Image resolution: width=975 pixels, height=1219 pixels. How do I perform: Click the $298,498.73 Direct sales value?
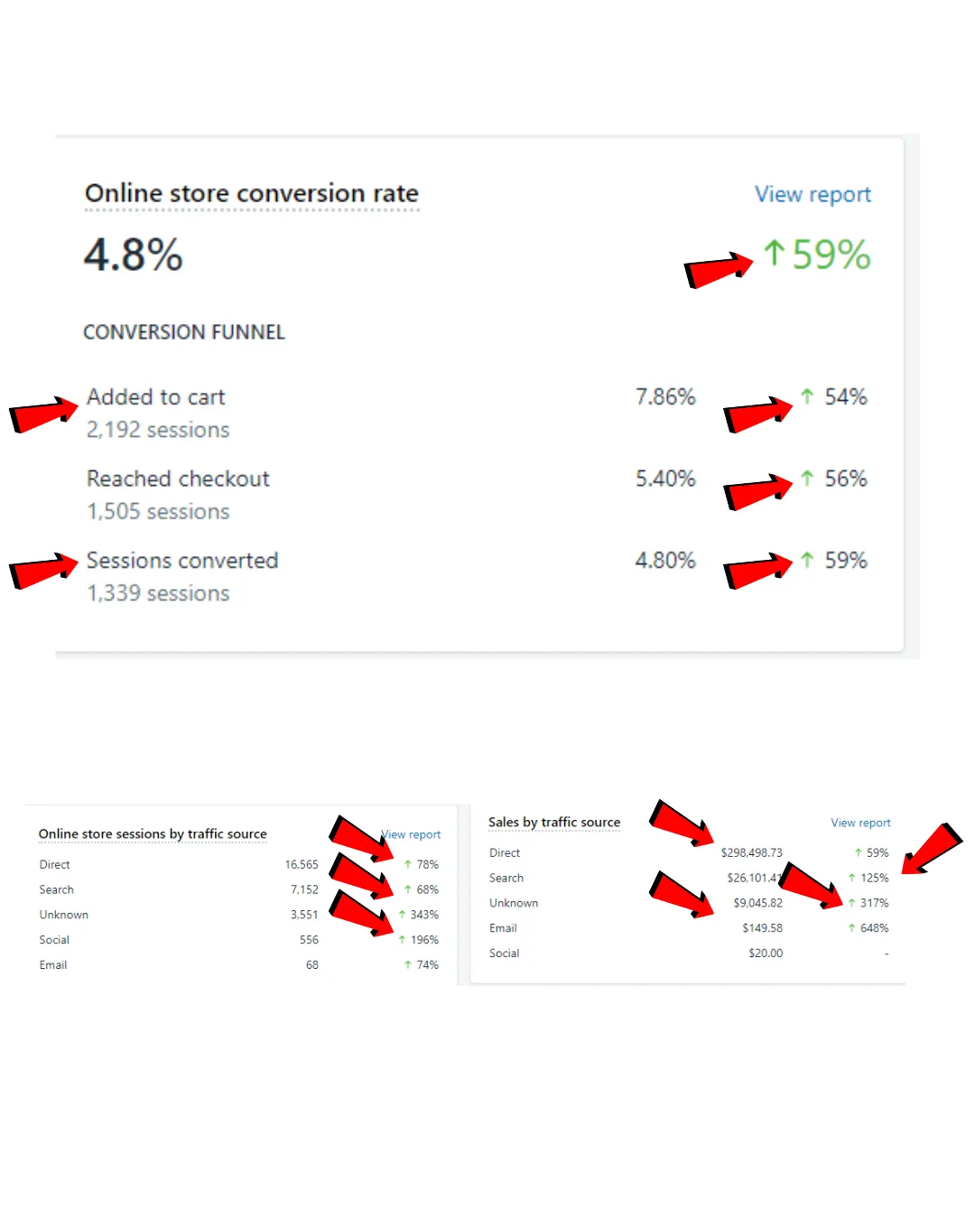(x=751, y=852)
